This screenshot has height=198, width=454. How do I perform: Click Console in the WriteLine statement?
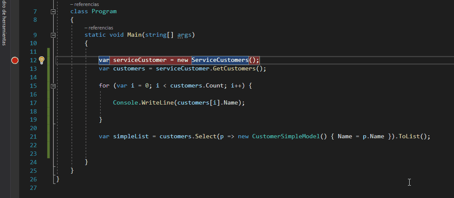[x=125, y=103]
